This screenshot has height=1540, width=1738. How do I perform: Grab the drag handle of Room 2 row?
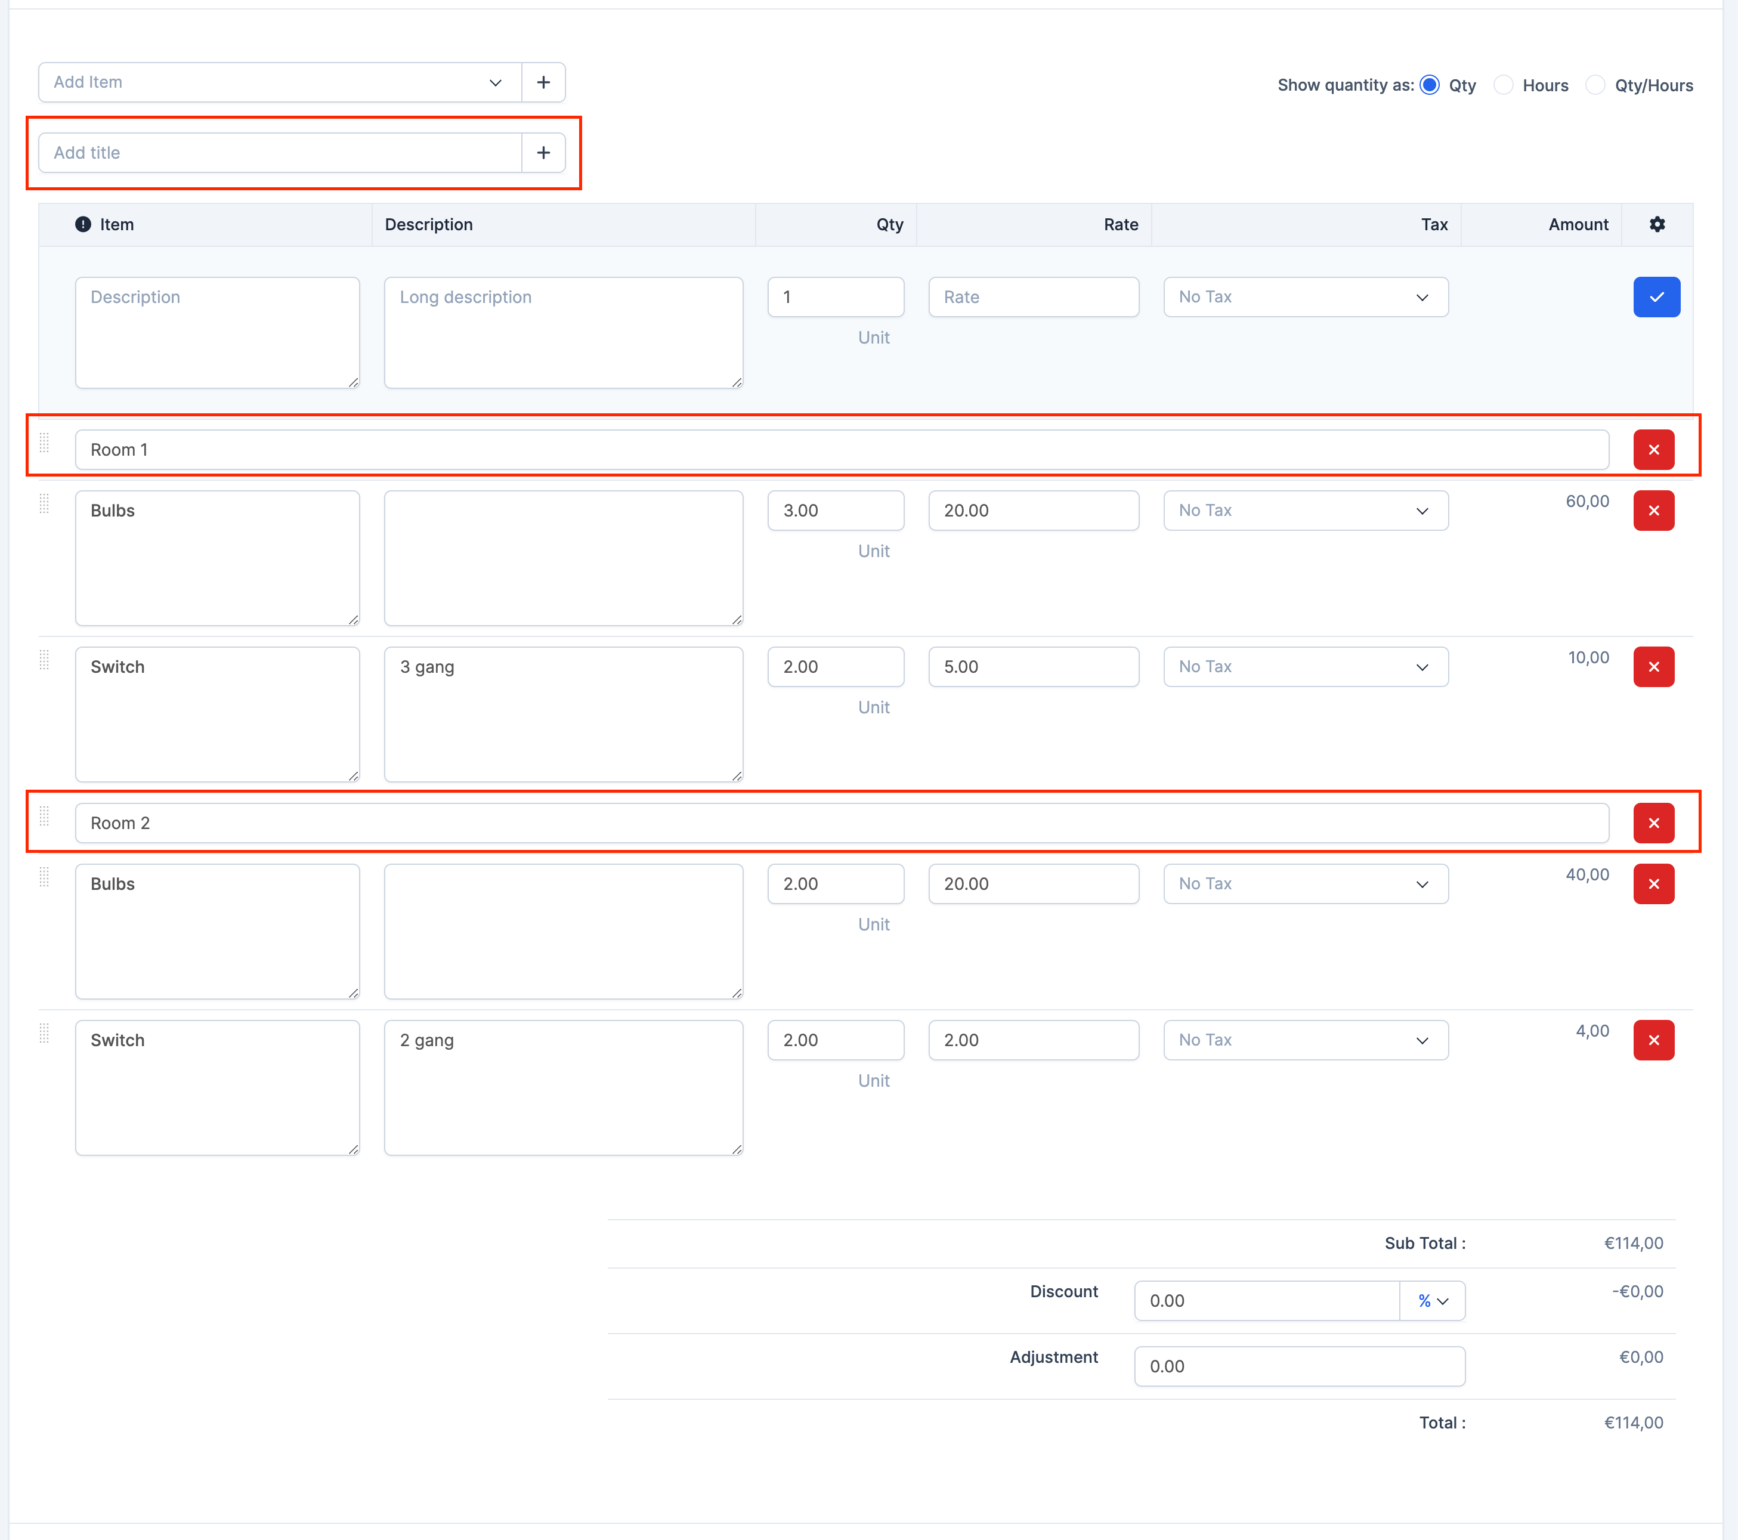tap(45, 817)
